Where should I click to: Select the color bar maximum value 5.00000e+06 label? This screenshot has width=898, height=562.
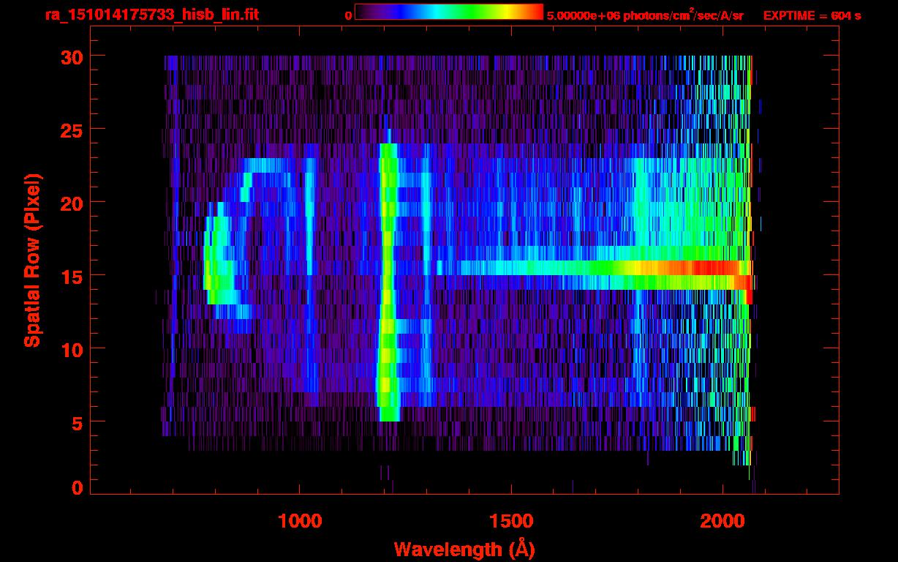point(644,15)
